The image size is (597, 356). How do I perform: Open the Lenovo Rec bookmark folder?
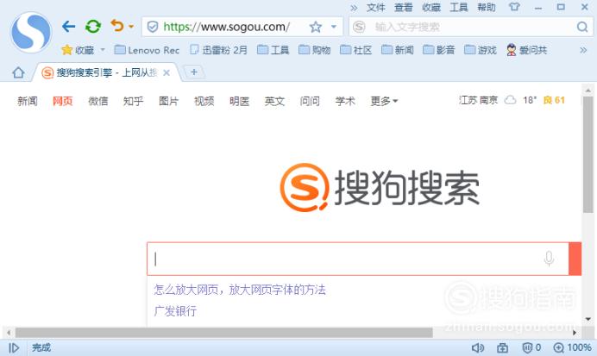(x=147, y=50)
